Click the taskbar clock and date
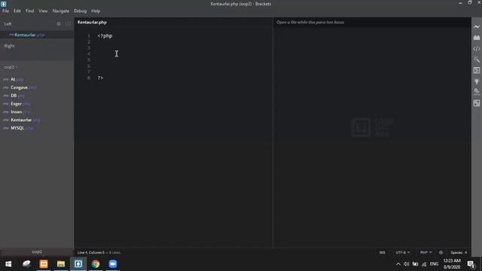 [x=452, y=264]
